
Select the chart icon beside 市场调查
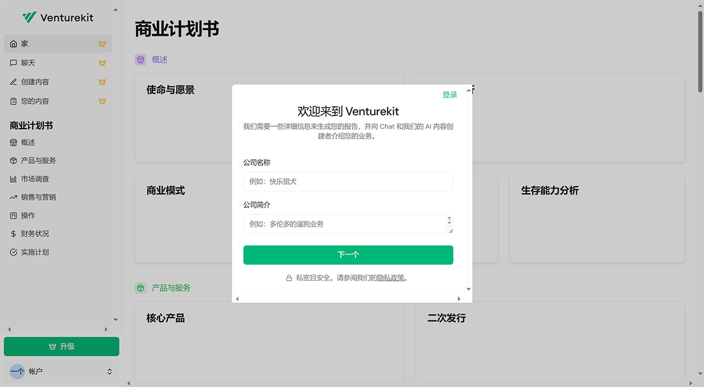click(x=13, y=179)
